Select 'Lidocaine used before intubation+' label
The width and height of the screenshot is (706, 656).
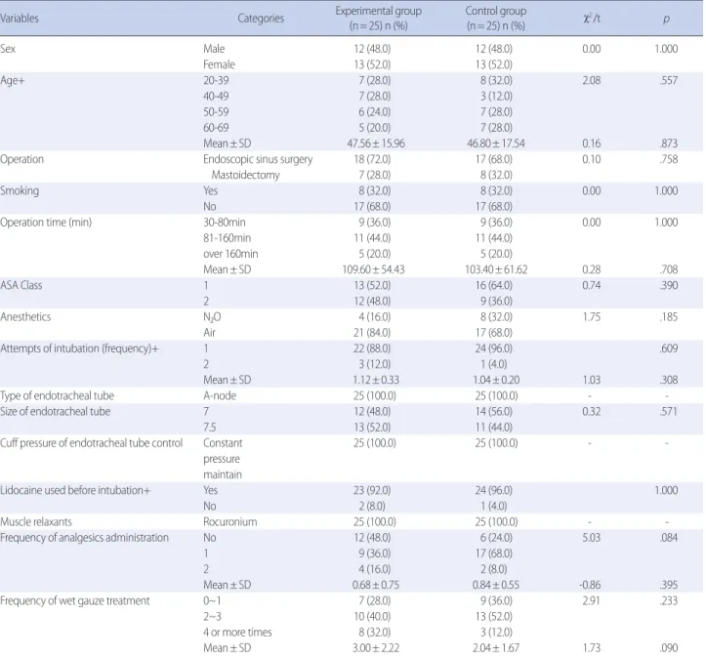point(75,490)
